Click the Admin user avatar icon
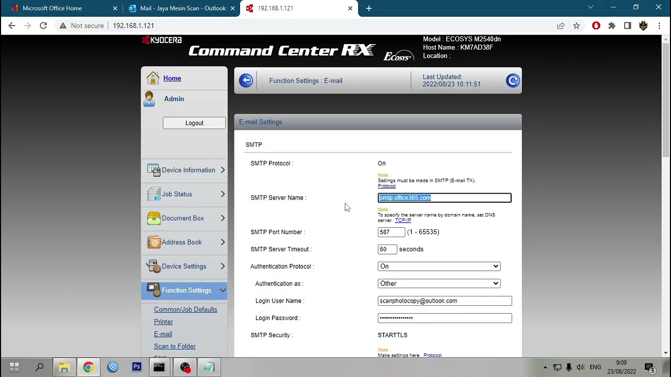Screen dimensions: 671x377 click(149, 99)
